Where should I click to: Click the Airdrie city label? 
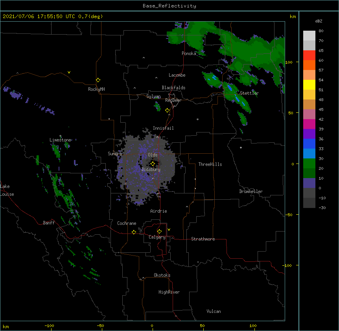point(159,211)
